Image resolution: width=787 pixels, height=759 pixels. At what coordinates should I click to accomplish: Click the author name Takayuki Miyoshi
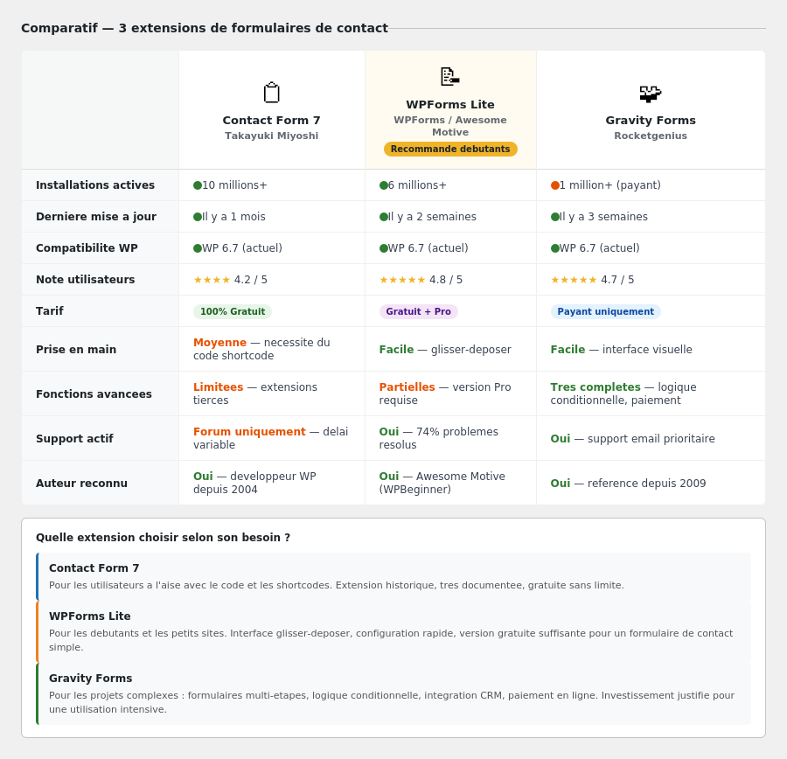pyautogui.click(x=272, y=136)
